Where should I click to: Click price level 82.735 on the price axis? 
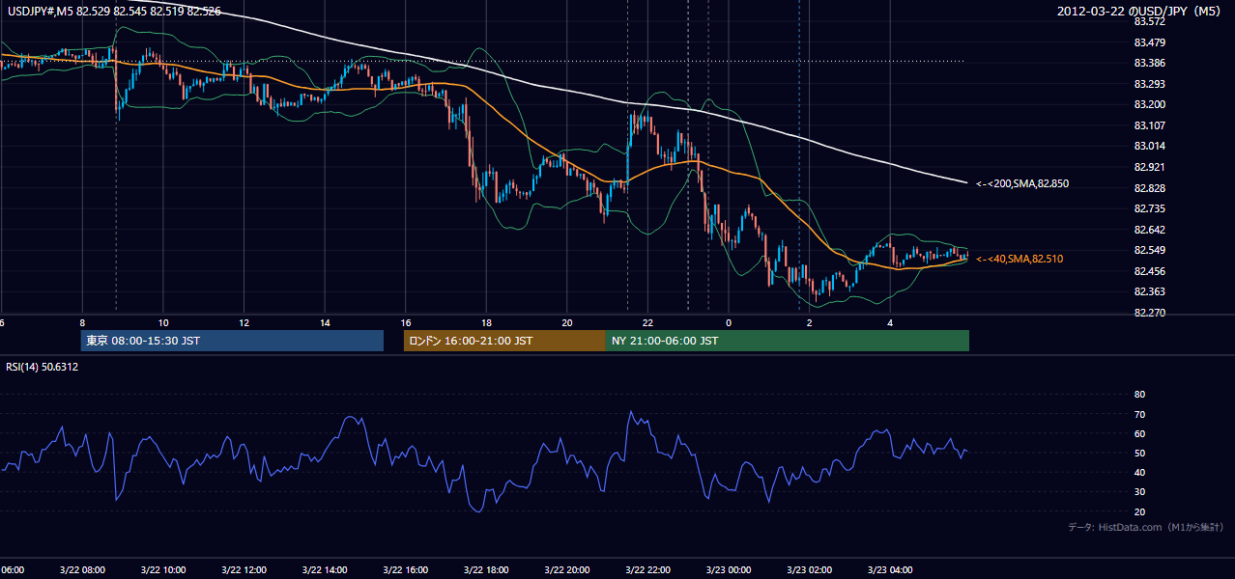click(1149, 208)
